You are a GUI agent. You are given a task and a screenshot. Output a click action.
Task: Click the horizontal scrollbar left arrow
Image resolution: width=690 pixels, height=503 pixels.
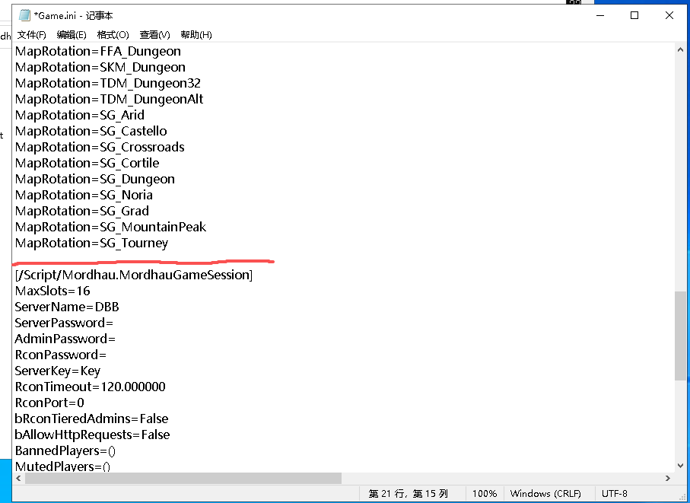[19, 478]
